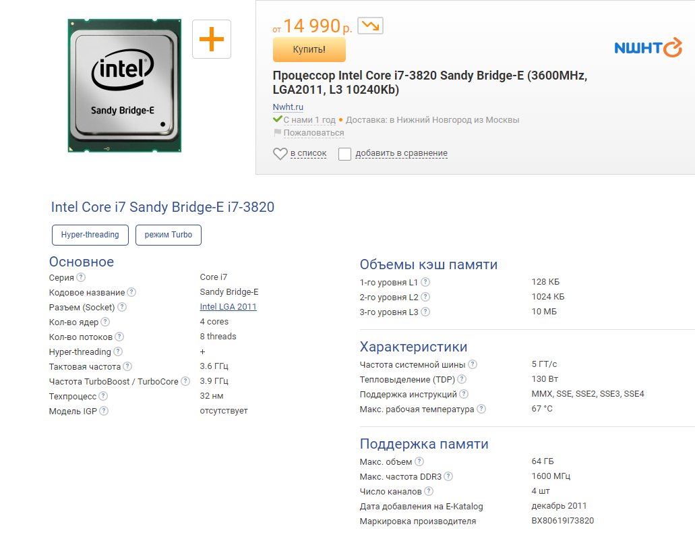Click the value 67 °C
Viewport: 695px width, 537px height.
(x=542, y=408)
